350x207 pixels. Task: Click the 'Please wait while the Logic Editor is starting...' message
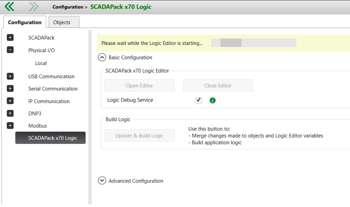(x=152, y=43)
